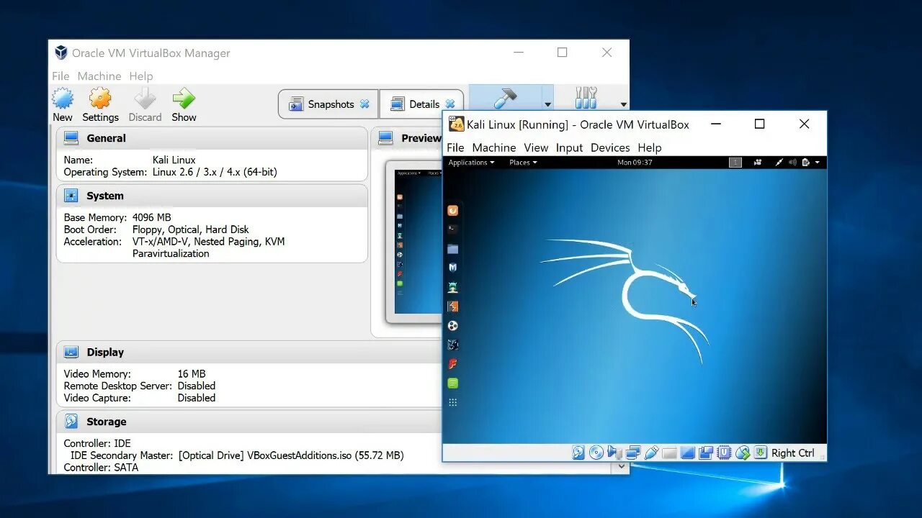The width and height of the screenshot is (922, 518).
Task: Expand Machine Tools dropdown arrow
Action: (x=547, y=105)
